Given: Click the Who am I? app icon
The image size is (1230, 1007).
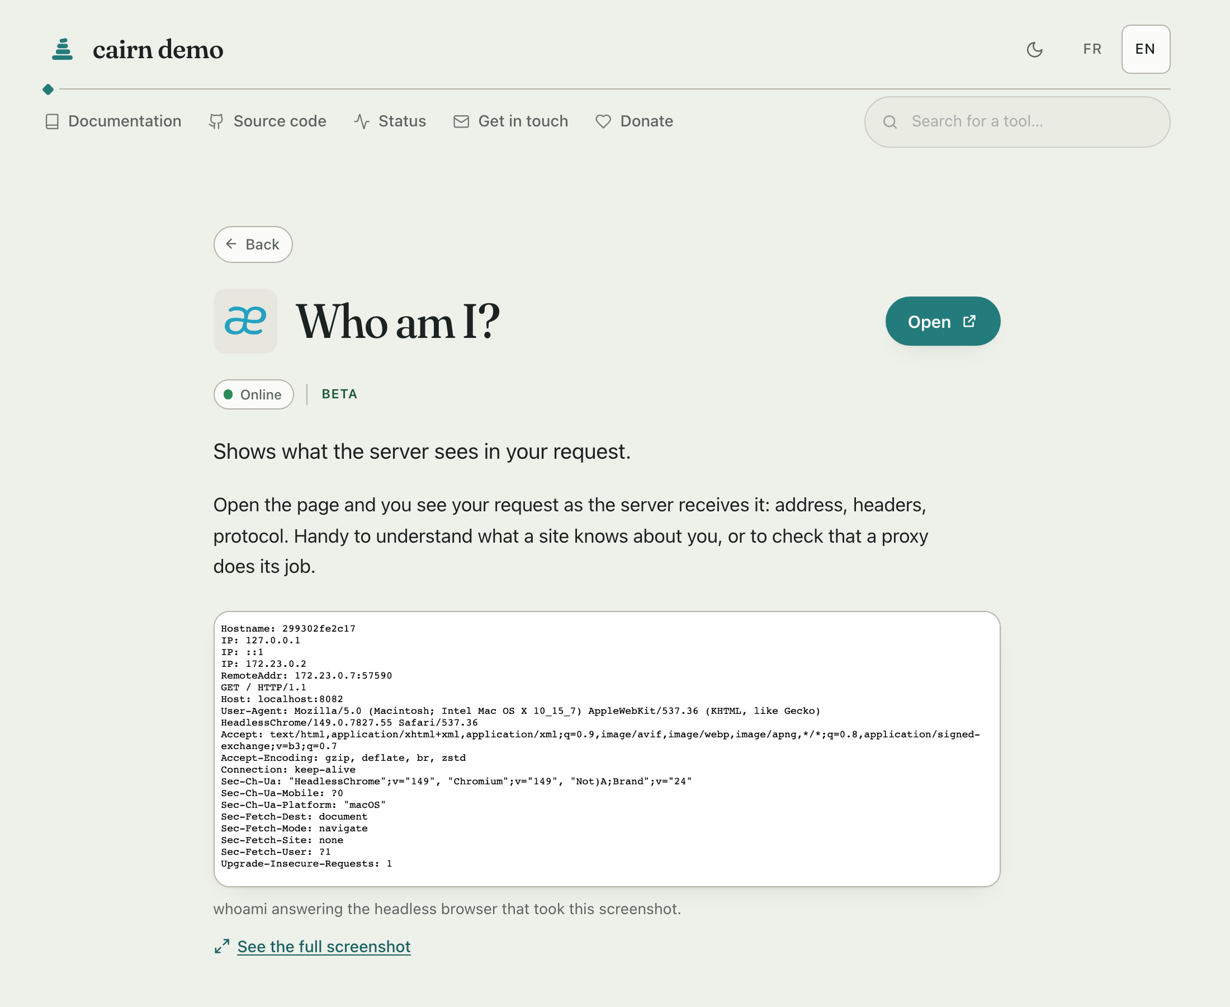Looking at the screenshot, I should coord(245,321).
